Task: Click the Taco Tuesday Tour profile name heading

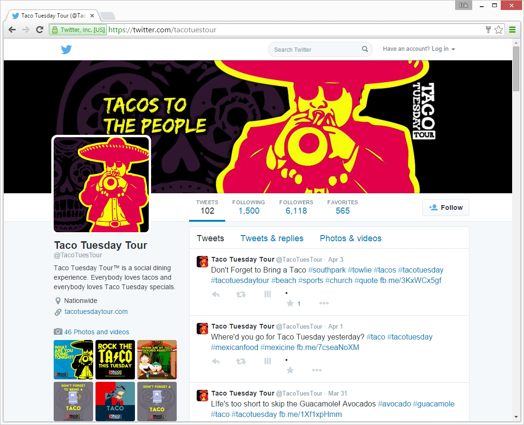Action: 101,245
